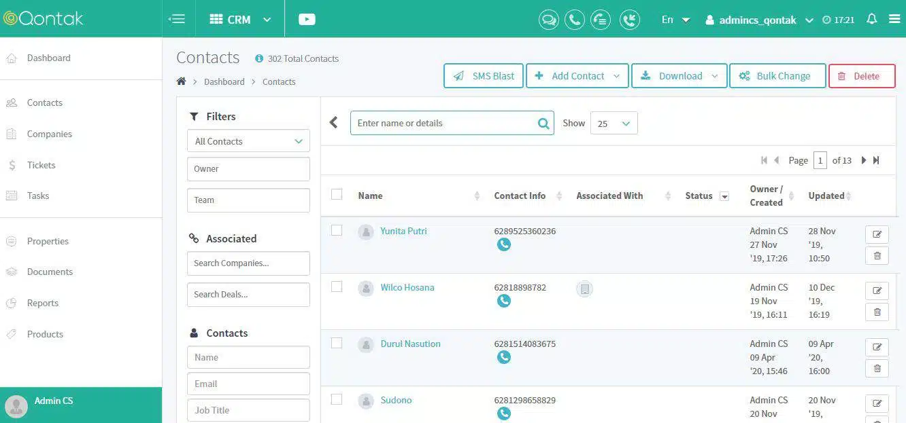Open Reports in the left sidebar
The height and width of the screenshot is (423, 906).
(42, 303)
